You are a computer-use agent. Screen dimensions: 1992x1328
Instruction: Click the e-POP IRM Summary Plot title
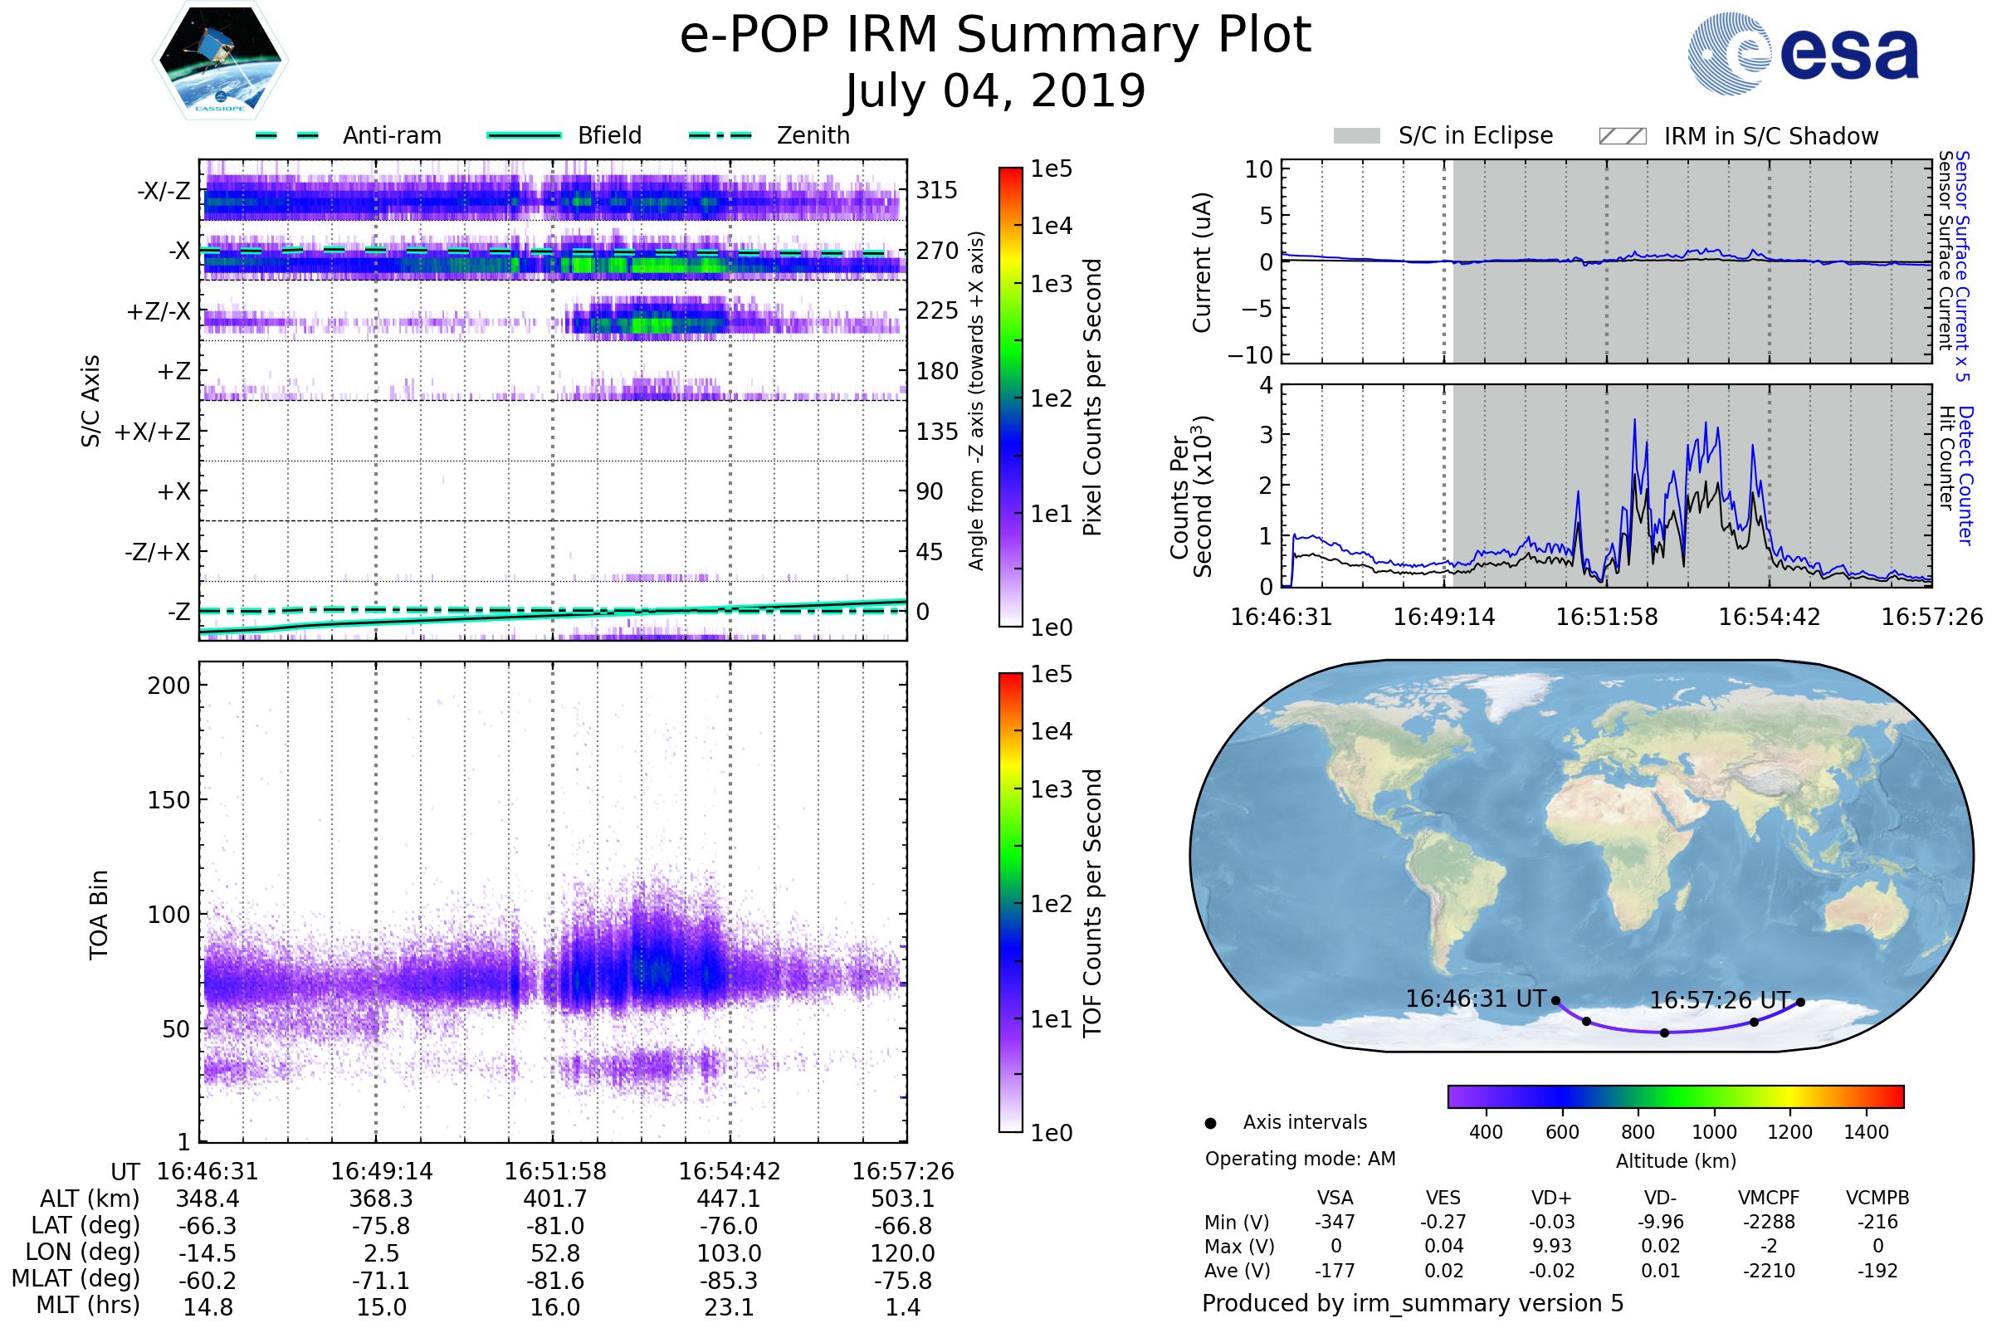coord(995,36)
